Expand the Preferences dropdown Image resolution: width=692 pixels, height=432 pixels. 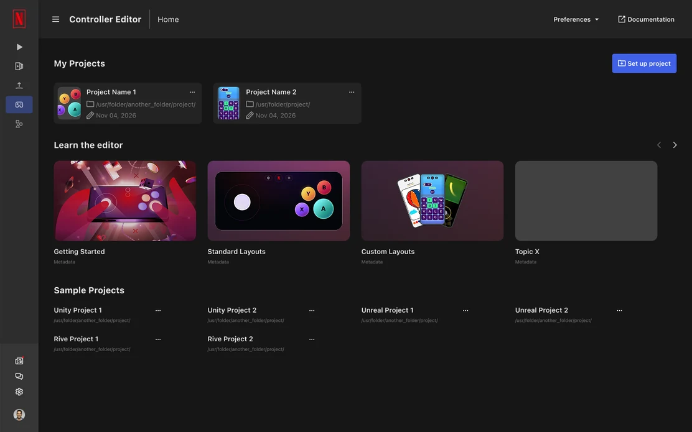[x=576, y=19]
